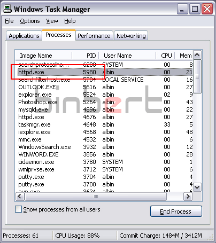The width and height of the screenshot is (216, 243).
Task: Enable Show processes from all users
Action: pos(18,209)
